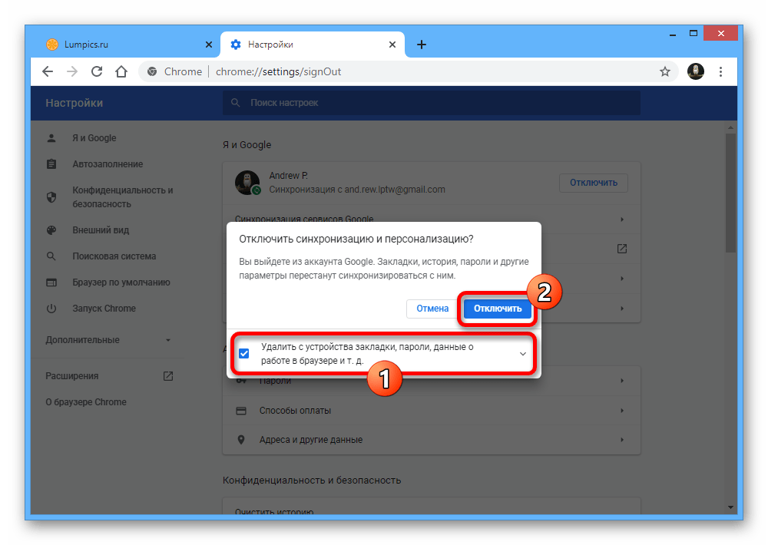Image resolution: width=768 pixels, height=545 pixels.
Task: Click the home icon in toolbar
Action: point(121,71)
